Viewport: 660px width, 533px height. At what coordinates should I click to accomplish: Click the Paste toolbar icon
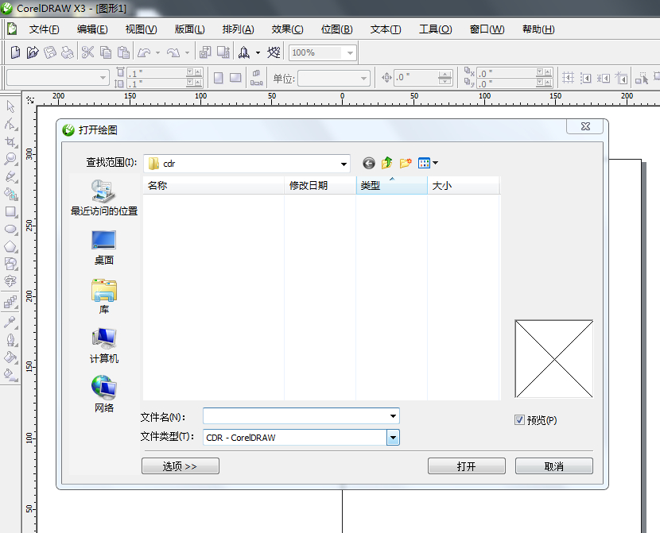tap(123, 52)
